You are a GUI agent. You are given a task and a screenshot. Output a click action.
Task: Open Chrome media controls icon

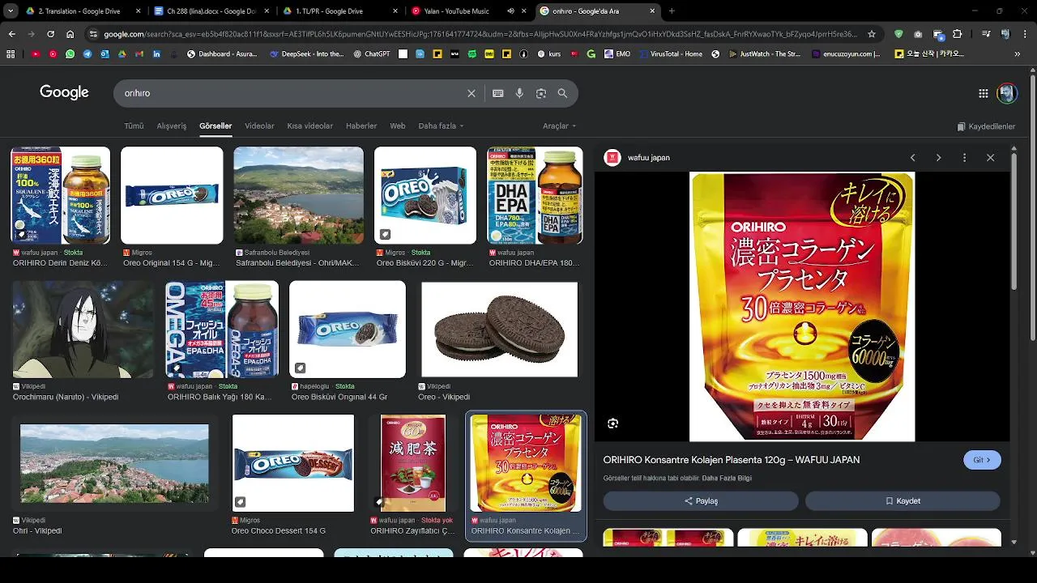985,34
